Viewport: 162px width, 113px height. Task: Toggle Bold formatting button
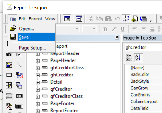tap(105, 29)
